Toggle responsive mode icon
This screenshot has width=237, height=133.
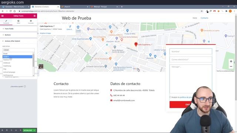click(x=16, y=130)
